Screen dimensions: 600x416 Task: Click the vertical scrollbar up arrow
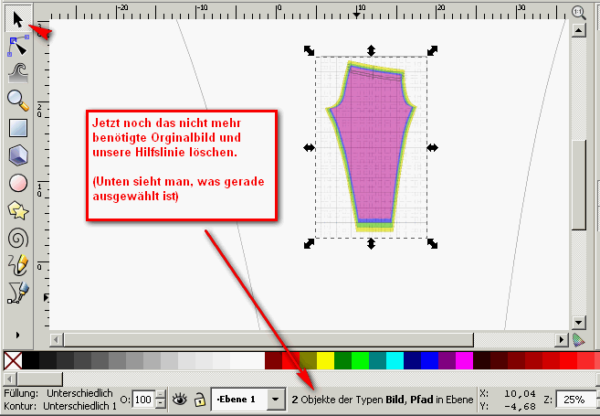(x=578, y=30)
